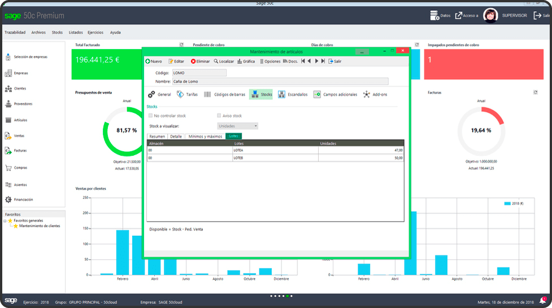Open Proveedores in the sidebar
Screen dimensions: 552x308
point(19,104)
